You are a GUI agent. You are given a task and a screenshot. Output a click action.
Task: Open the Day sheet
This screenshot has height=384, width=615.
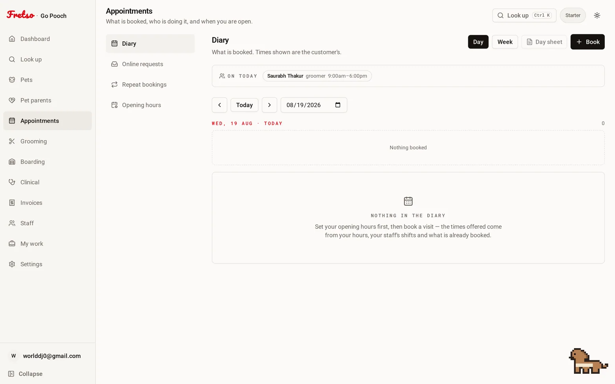[544, 42]
